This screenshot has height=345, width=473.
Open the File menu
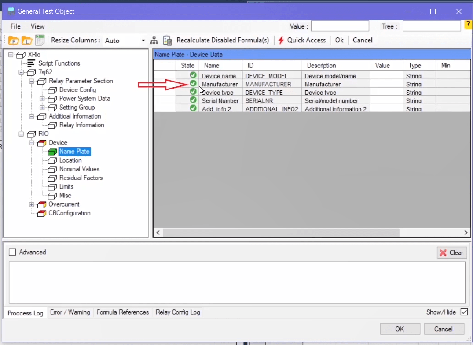pyautogui.click(x=15, y=26)
